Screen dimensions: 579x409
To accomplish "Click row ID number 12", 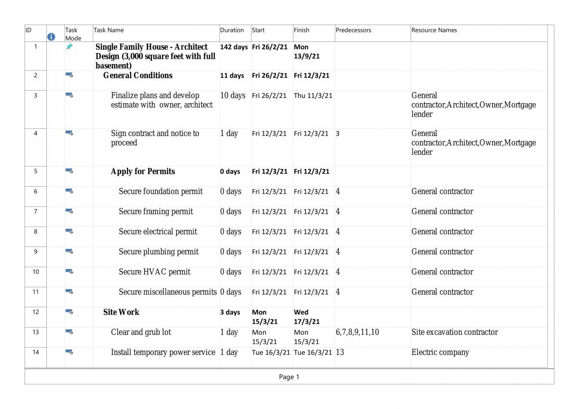I will coord(36,312).
